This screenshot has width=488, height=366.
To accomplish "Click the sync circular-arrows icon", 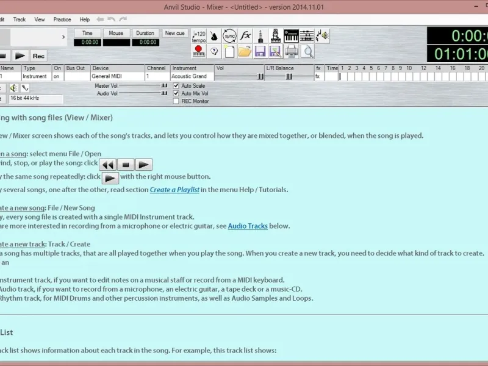I will [x=230, y=36].
